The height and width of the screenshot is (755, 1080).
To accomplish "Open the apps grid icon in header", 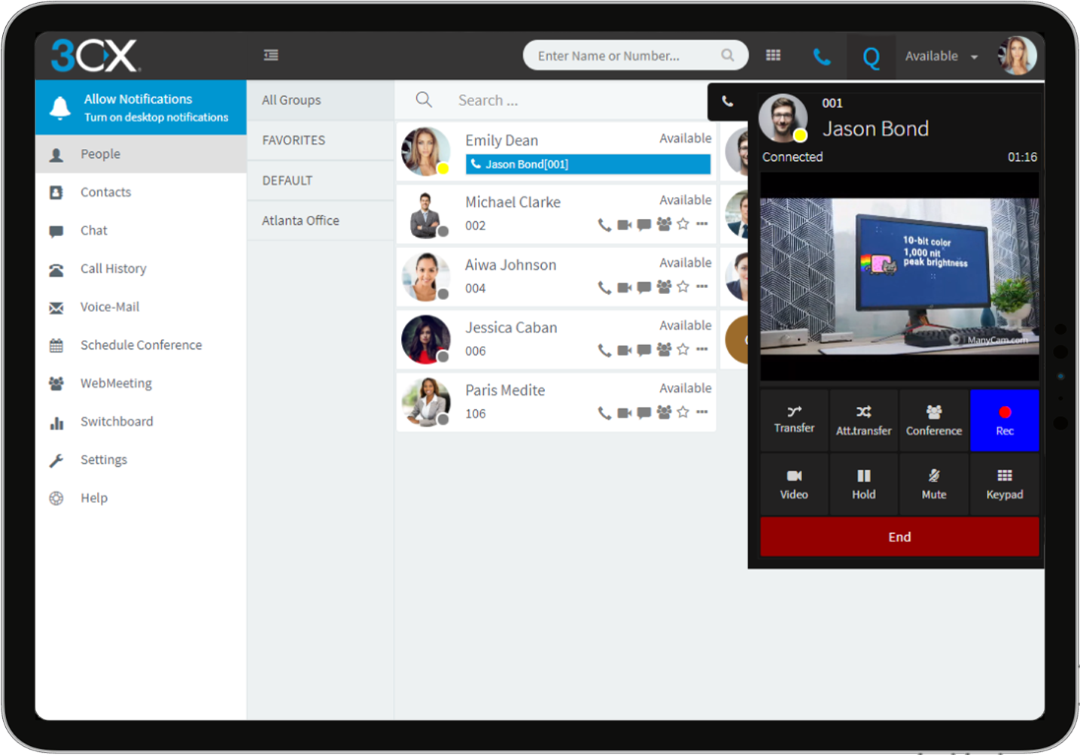I will click(773, 56).
